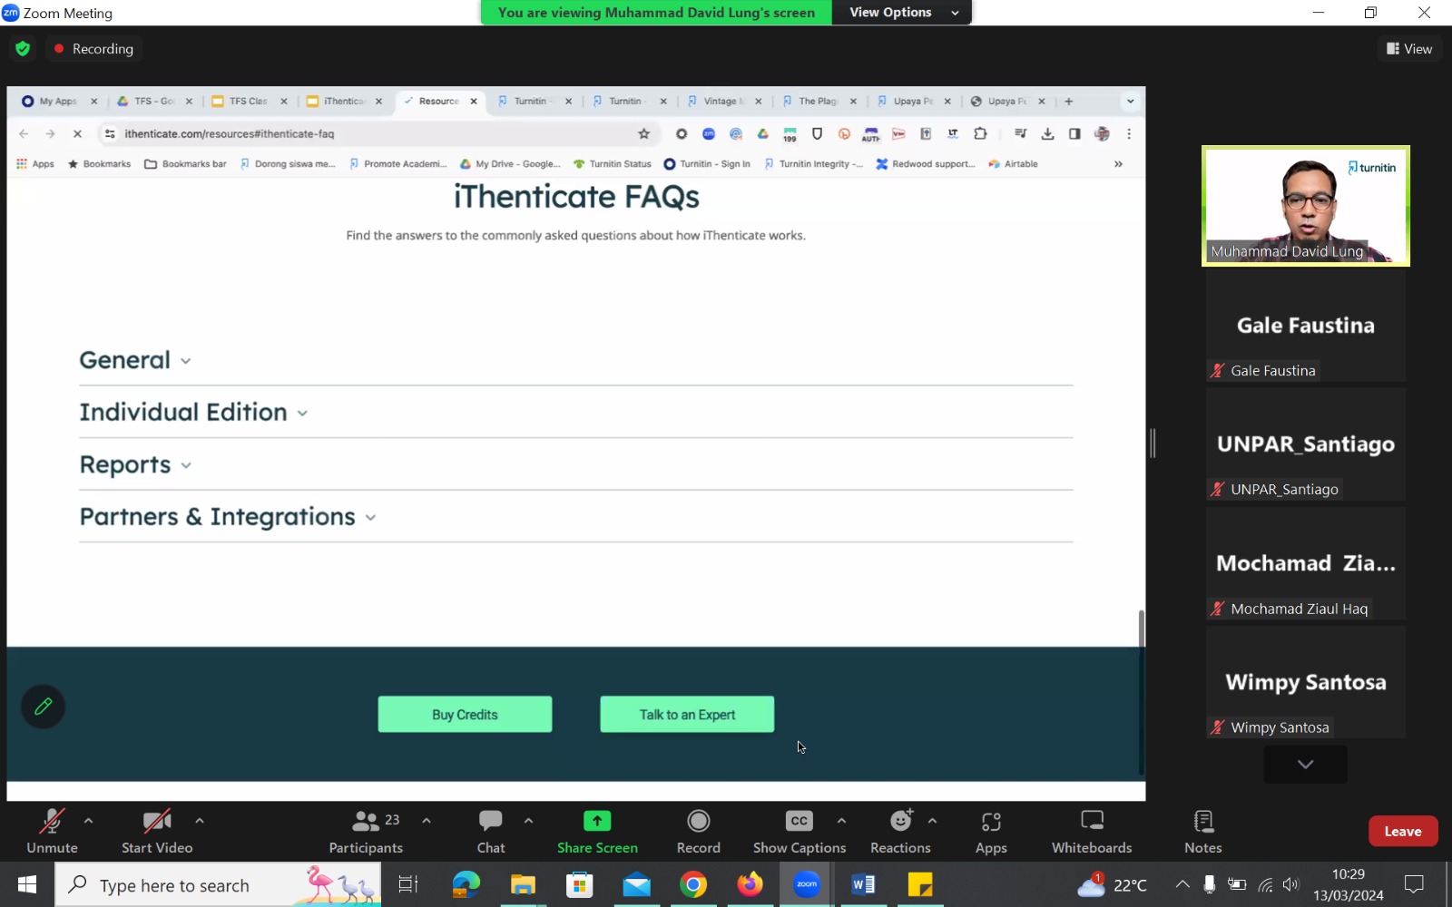
Task: Open the Participants panel
Action: (x=366, y=832)
